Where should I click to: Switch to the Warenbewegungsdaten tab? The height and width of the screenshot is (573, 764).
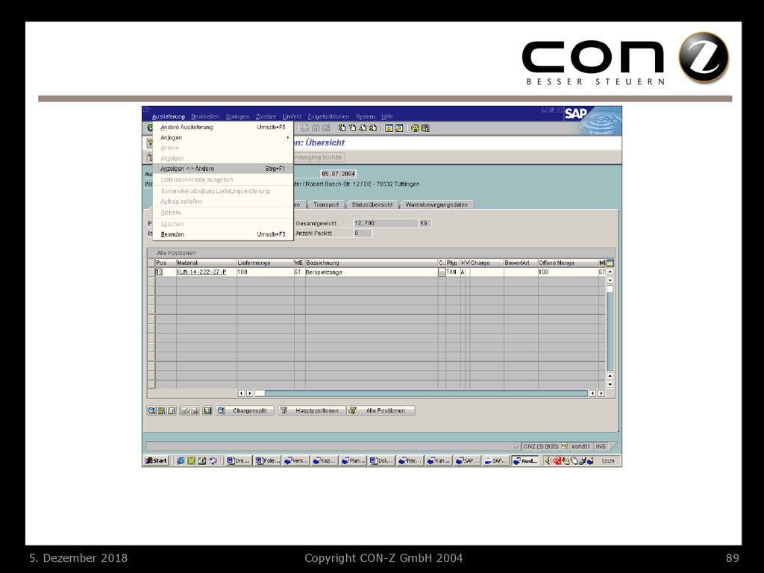tap(436, 204)
